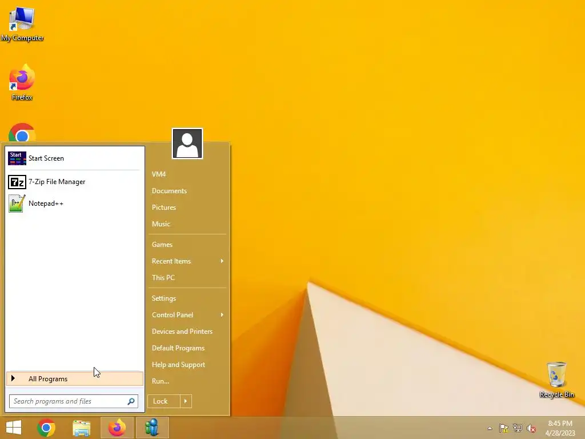Image resolution: width=585 pixels, height=439 pixels.
Task: Launch 7-Zip File Manager icon
Action: tap(17, 182)
